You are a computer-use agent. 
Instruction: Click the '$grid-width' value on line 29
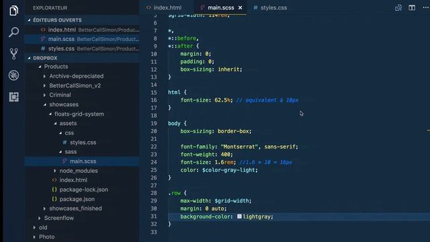point(232,201)
